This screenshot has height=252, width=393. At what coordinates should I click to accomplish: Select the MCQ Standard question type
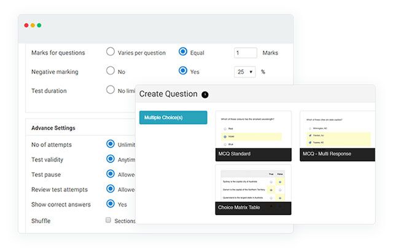pos(254,136)
